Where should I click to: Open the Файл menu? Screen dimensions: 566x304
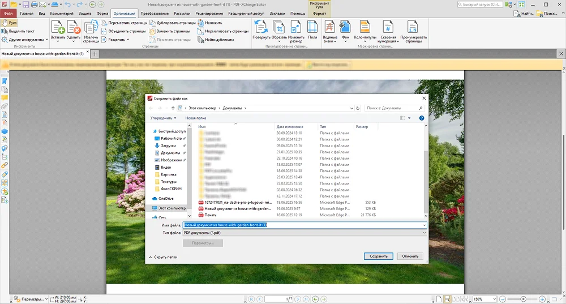(8, 13)
